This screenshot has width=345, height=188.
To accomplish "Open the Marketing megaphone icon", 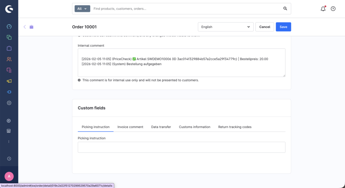I will pyautogui.click(x=9, y=81).
